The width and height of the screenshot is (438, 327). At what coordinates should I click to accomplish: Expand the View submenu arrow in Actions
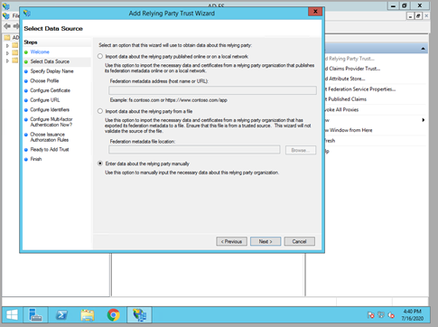click(424, 120)
